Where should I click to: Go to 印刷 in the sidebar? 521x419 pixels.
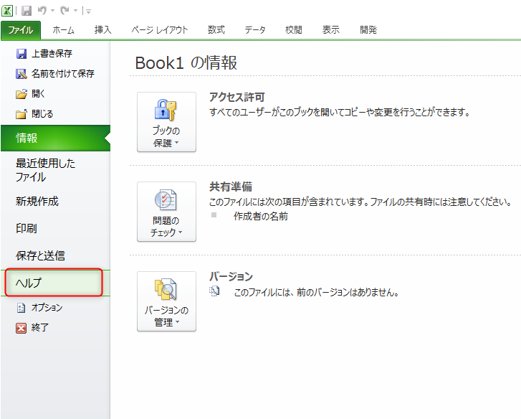[x=27, y=229]
